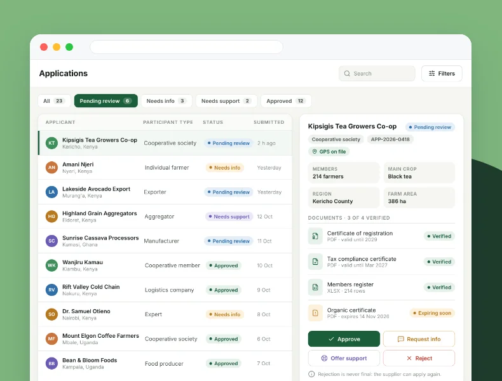Image resolution: width=502 pixels, height=381 pixels.
Task: Click the APP-2026-0418 application ID tag
Action: click(x=390, y=139)
